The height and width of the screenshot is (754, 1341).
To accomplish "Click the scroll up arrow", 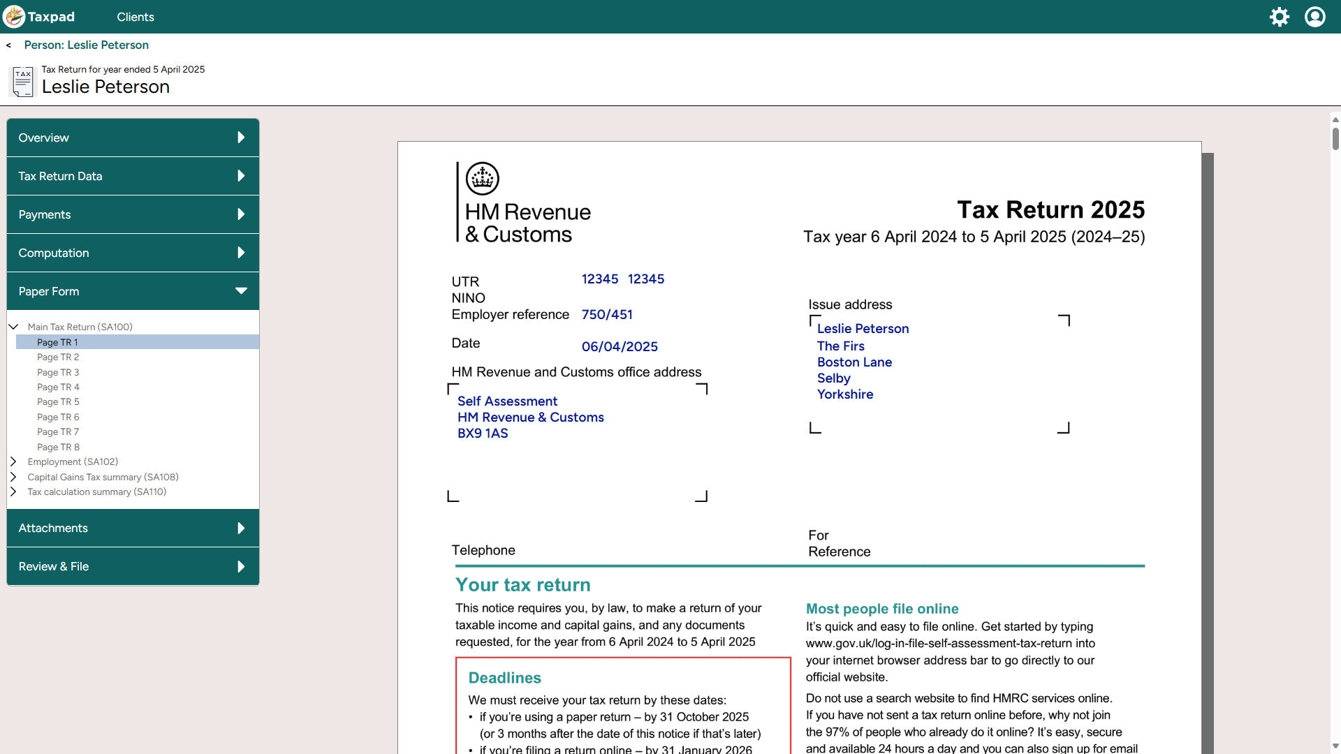I will pos(1335,119).
